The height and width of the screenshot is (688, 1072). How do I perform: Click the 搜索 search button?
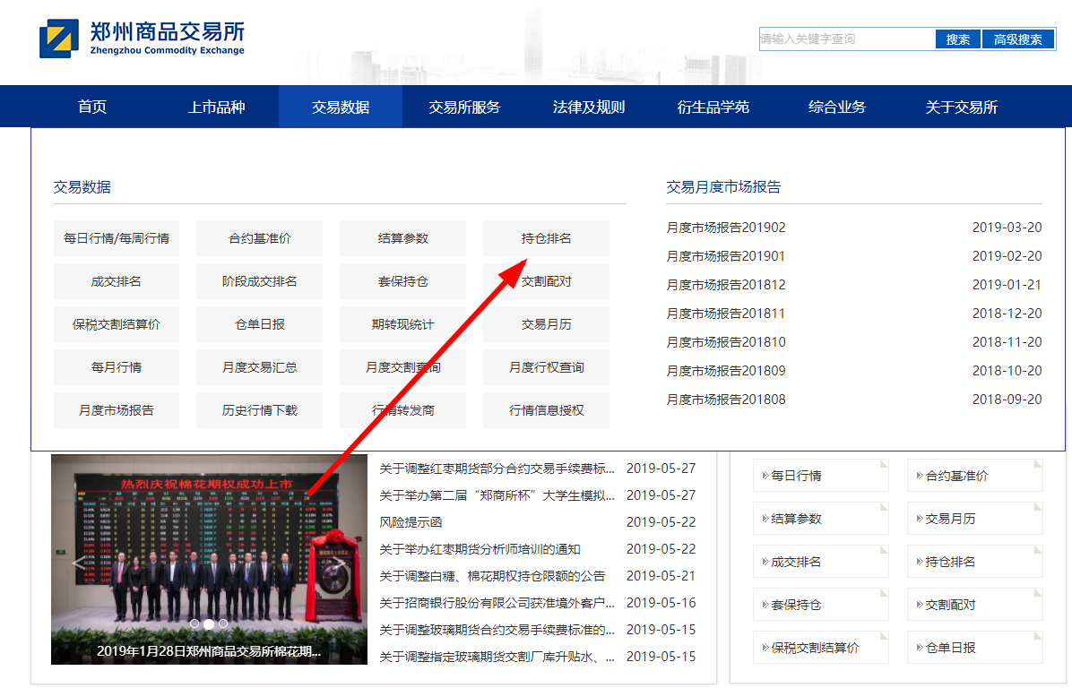pos(958,39)
